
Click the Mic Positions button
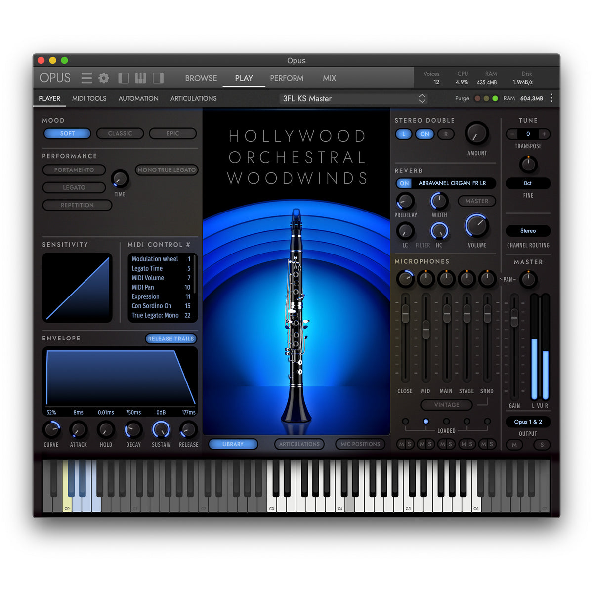(x=360, y=444)
